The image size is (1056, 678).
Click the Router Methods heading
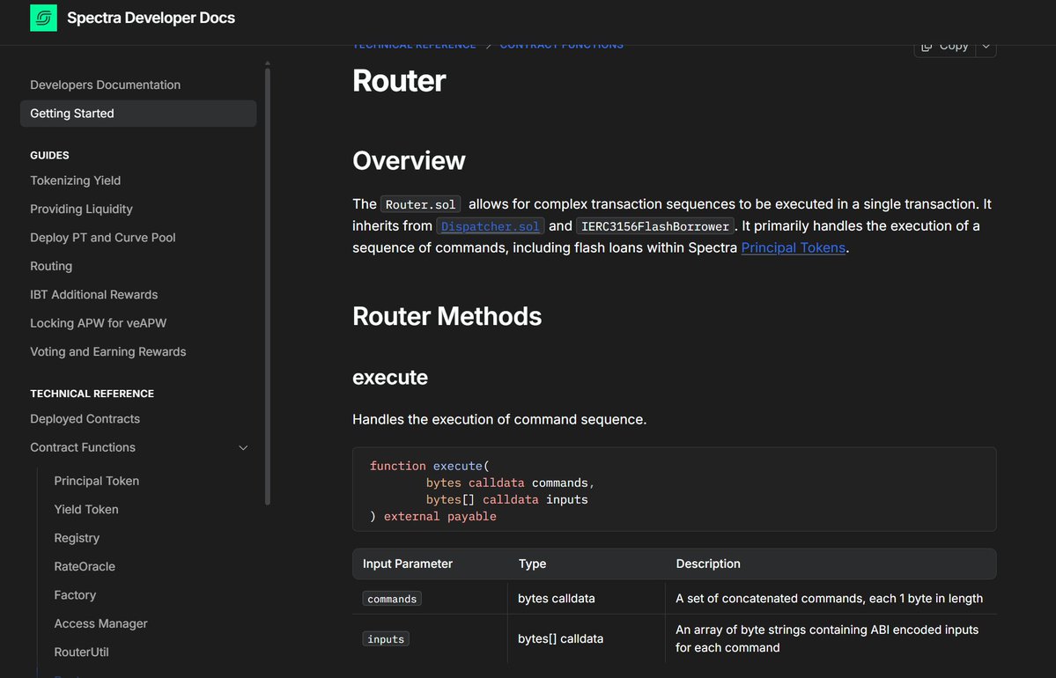pyautogui.click(x=447, y=316)
